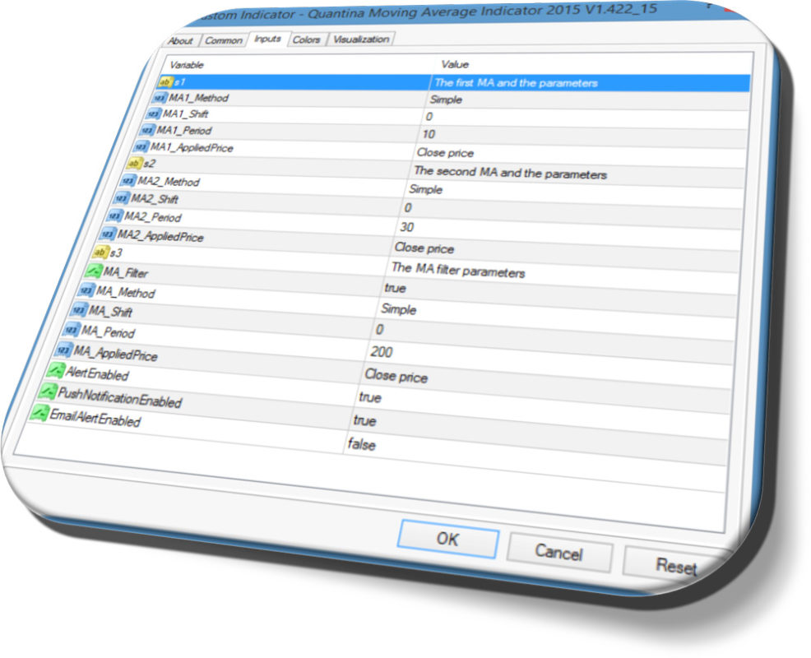Image resolution: width=811 pixels, height=658 pixels.
Task: Confirm settings with the OK button
Action: [x=448, y=539]
